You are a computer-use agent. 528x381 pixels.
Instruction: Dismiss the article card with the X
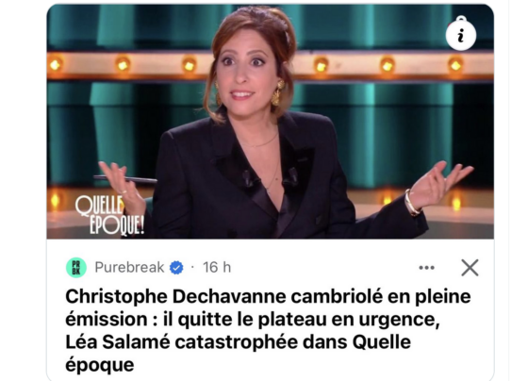pos(470,268)
